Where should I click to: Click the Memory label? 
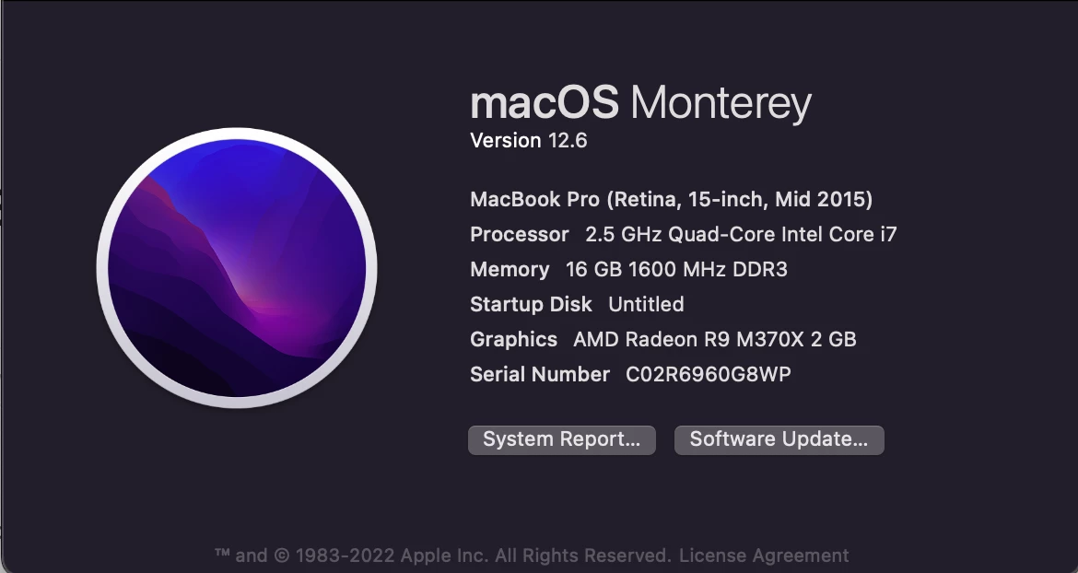510,269
